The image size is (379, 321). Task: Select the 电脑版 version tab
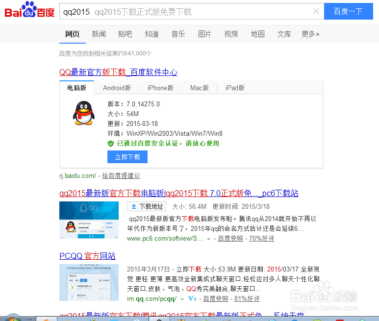pos(76,88)
